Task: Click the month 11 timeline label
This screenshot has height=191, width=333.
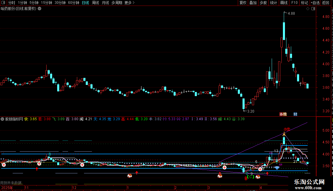Action: point(27,187)
